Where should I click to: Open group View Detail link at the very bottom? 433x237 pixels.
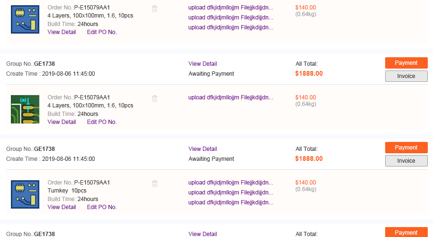coord(203,234)
